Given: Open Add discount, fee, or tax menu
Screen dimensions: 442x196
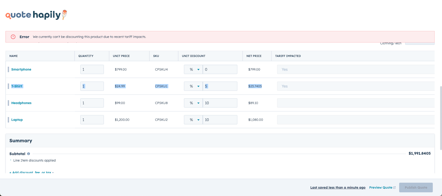Looking at the screenshot, I should tap(31, 172).
